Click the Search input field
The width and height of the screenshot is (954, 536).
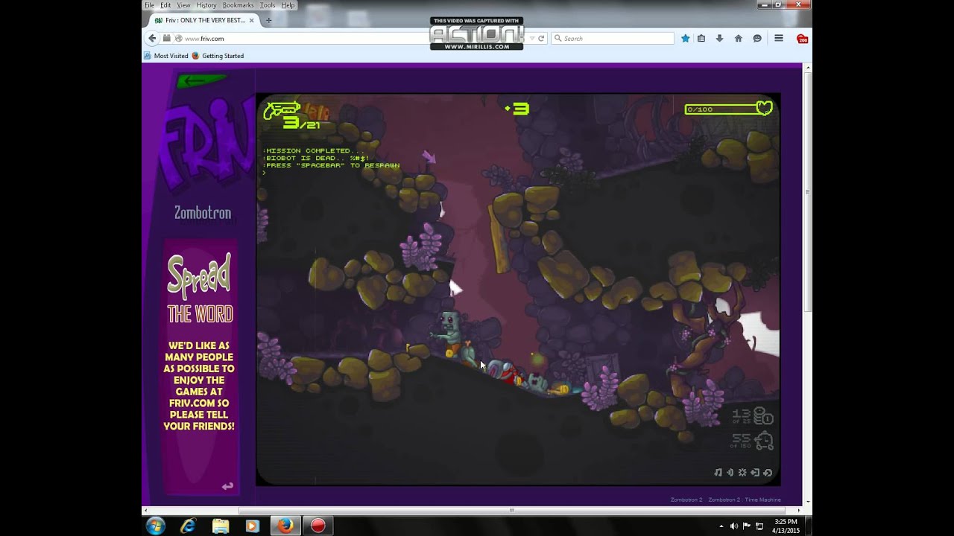[613, 38]
